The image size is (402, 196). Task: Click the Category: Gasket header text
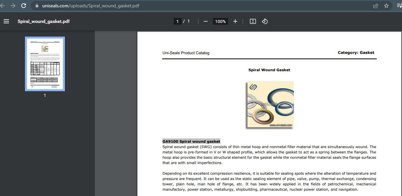[x=356, y=53]
